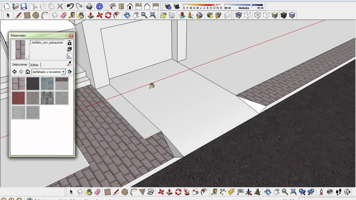The width and height of the screenshot is (356, 200).
Task: Select the Circle tool in top toolbar
Action: 36,15
